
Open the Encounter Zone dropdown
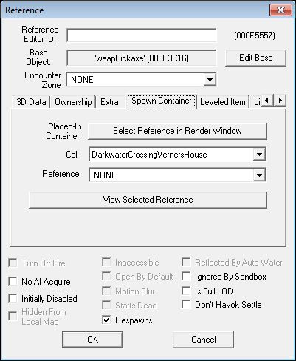point(210,80)
